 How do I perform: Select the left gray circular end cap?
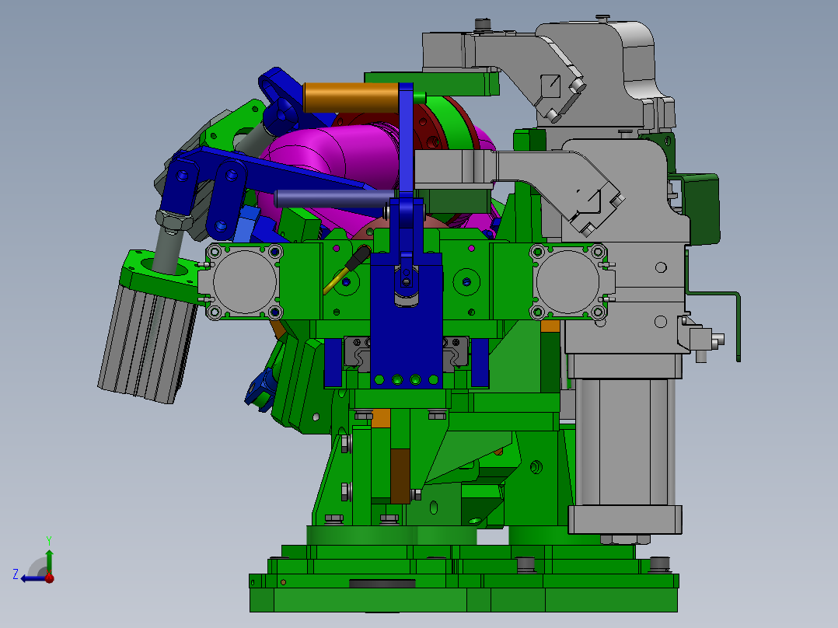pyautogui.click(x=245, y=281)
